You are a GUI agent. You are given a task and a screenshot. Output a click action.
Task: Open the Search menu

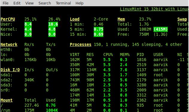pos(45,3)
